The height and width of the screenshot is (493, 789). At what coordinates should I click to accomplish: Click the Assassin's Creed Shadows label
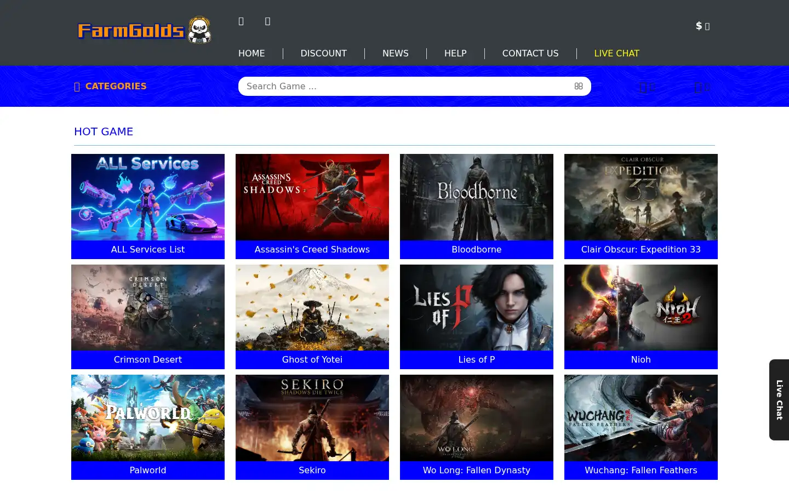tap(312, 250)
